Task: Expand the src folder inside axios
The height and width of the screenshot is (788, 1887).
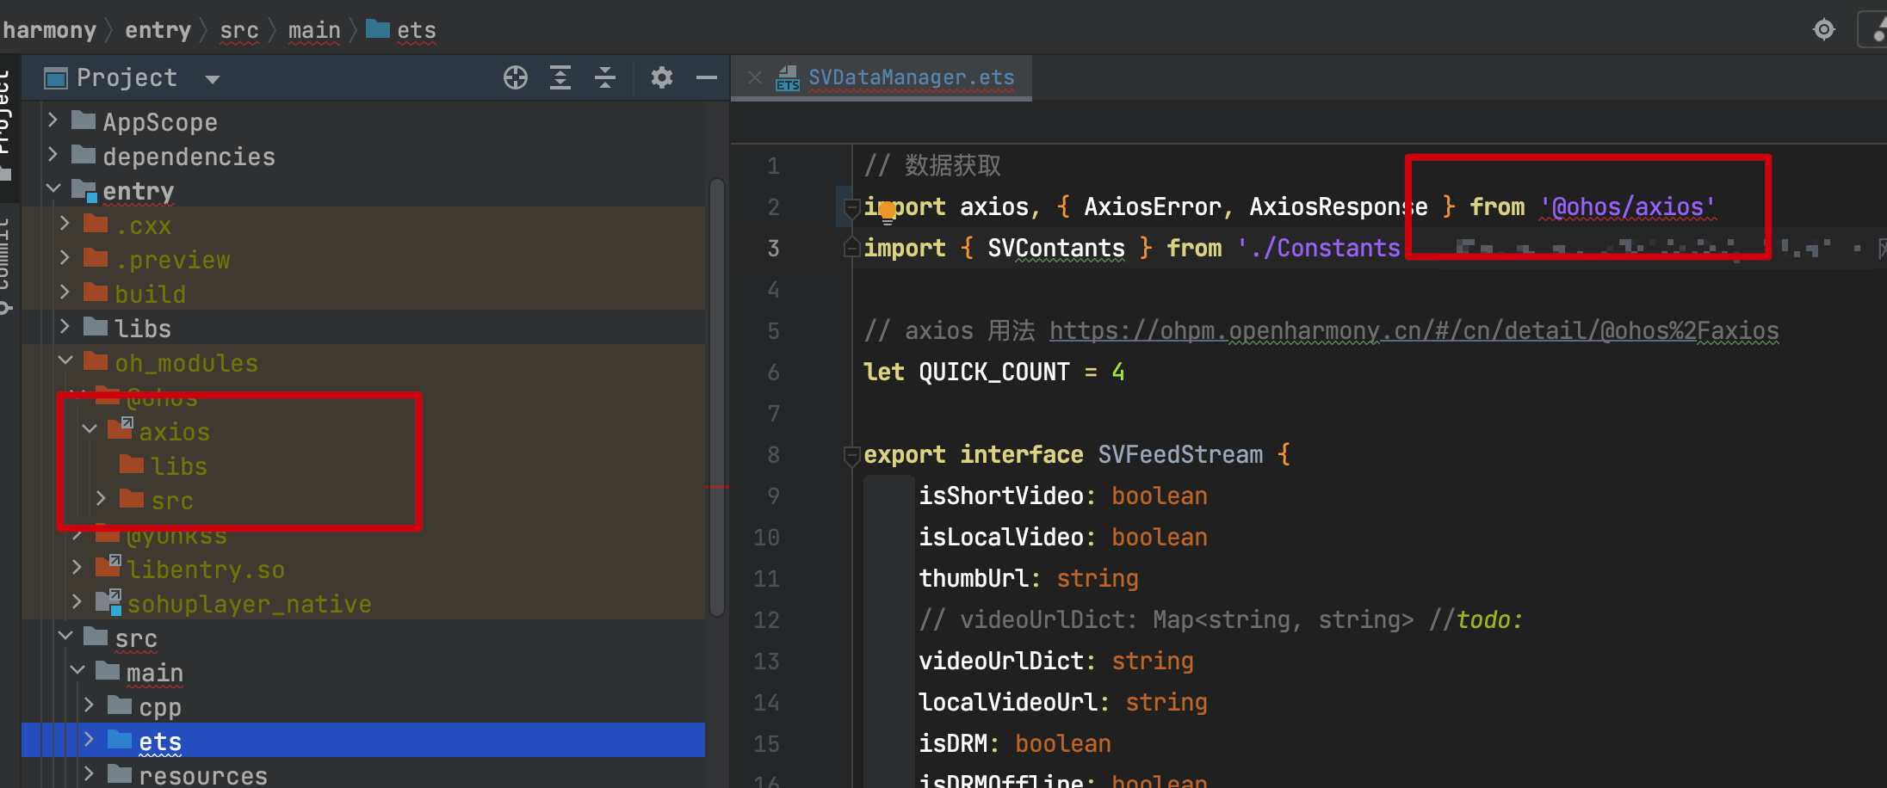Action: click(101, 498)
